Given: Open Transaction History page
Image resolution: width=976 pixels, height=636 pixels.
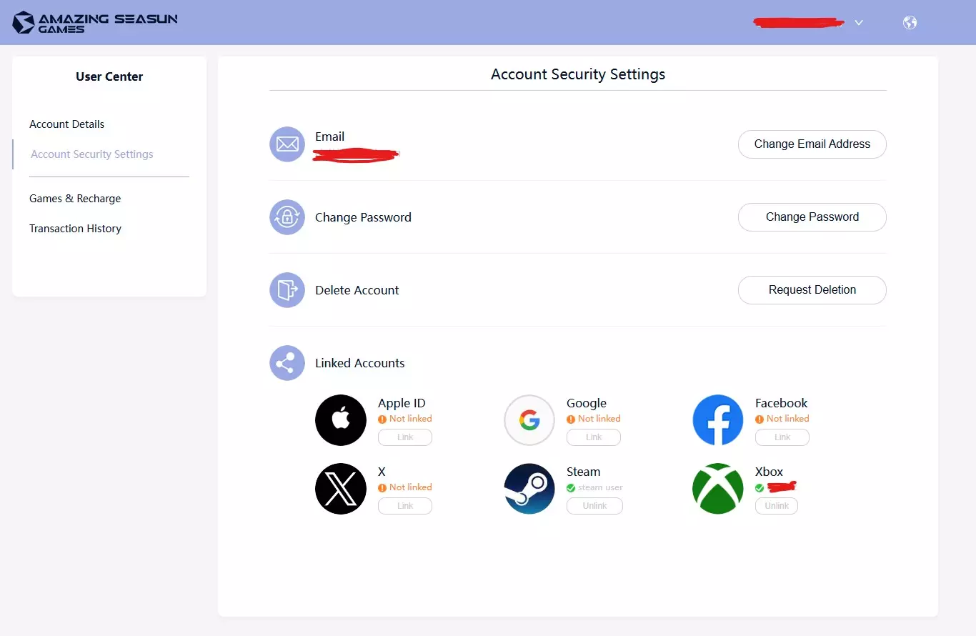Looking at the screenshot, I should click(x=75, y=229).
